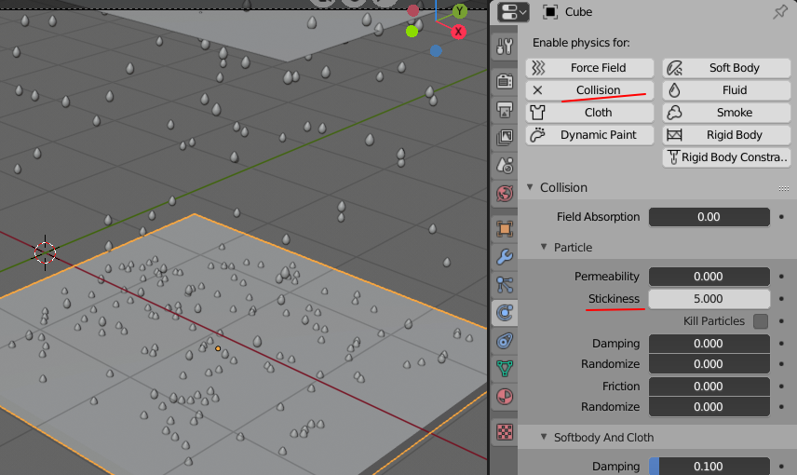
Task: Enable Fluid physics
Action: pos(726,90)
